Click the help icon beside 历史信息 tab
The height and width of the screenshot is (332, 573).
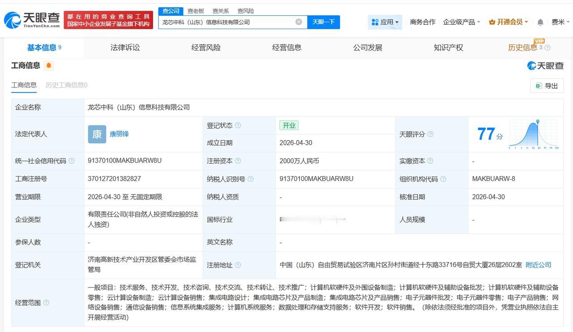pos(547,47)
